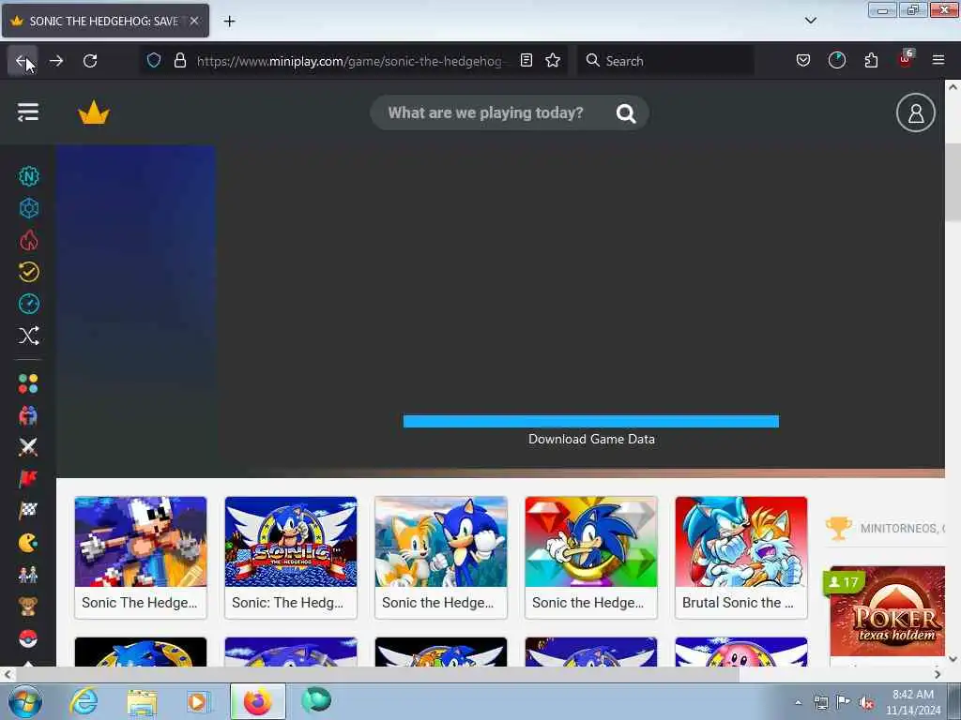Viewport: 961px width, 720px height.
Task: Toggle reader view in address bar
Action: coord(526,60)
